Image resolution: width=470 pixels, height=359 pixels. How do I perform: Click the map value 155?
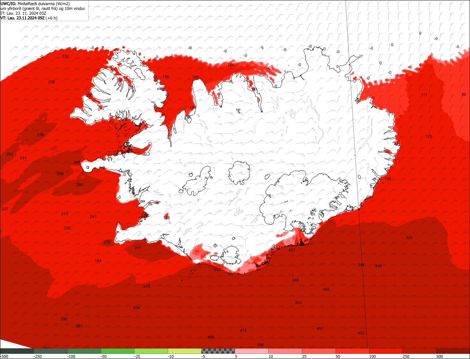pyautogui.click(x=388, y=179)
